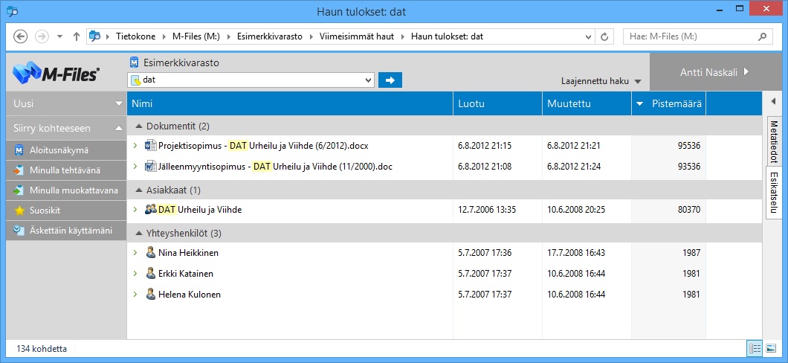Open Äskettäin käyttämäni view
Screen dimensions: 788x363
66,231
